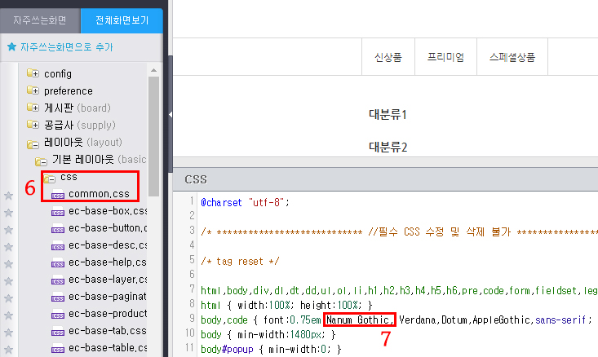
Task: Toggle favorite star for ec-base-paginate.css
Action: pos(8,298)
